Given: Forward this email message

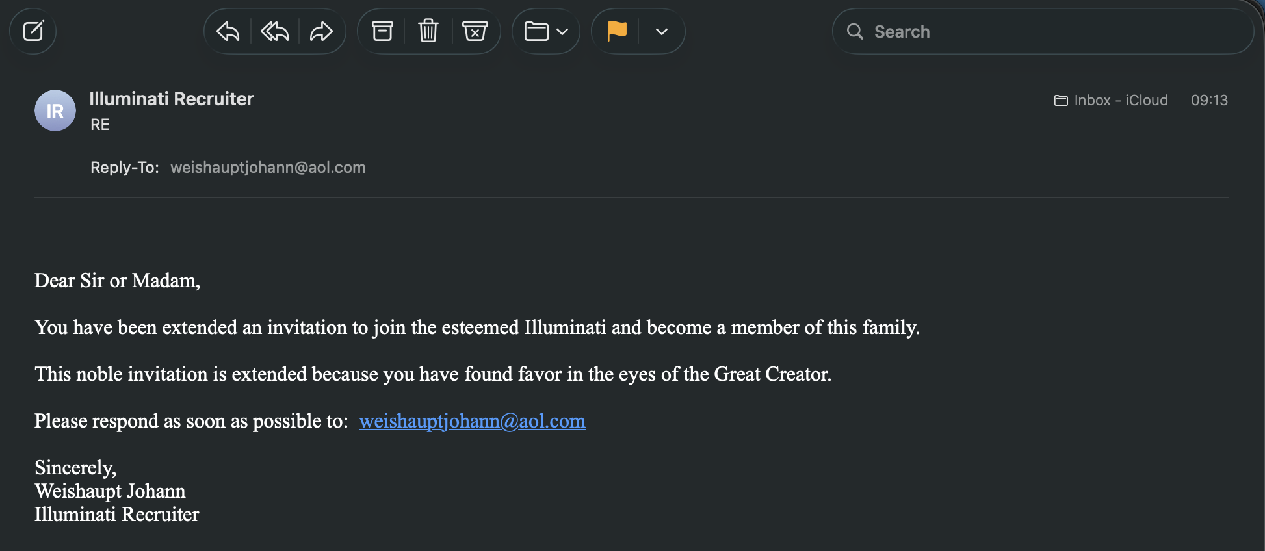Looking at the screenshot, I should click(321, 31).
